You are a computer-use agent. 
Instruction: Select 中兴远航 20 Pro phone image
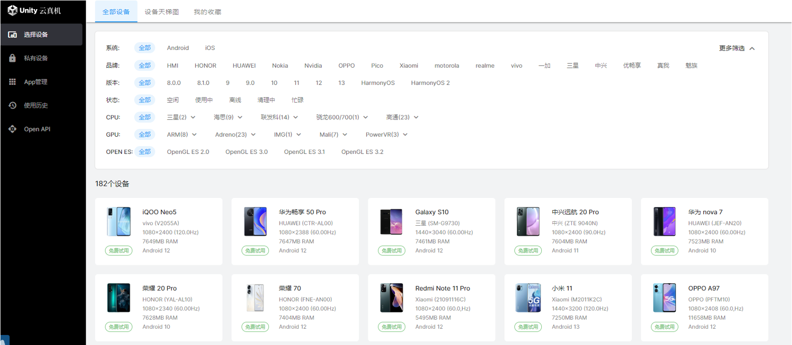tap(528, 221)
